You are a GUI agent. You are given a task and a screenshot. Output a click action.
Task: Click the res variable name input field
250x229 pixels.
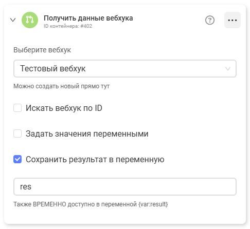[x=125, y=186]
